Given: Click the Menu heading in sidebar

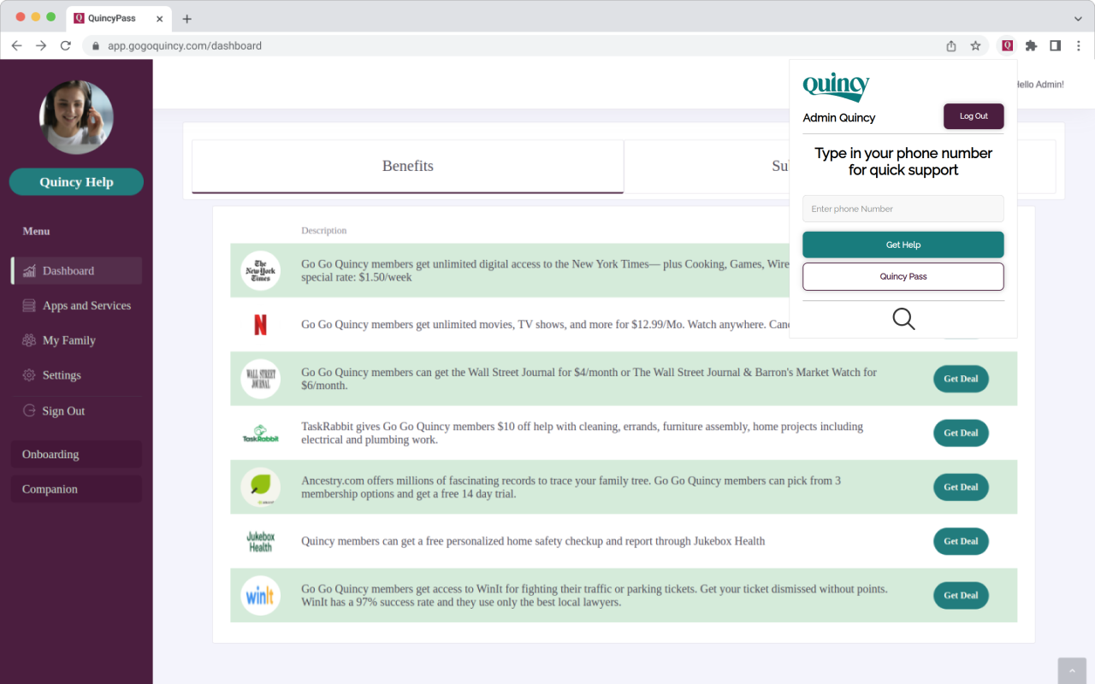Looking at the screenshot, I should 36,231.
